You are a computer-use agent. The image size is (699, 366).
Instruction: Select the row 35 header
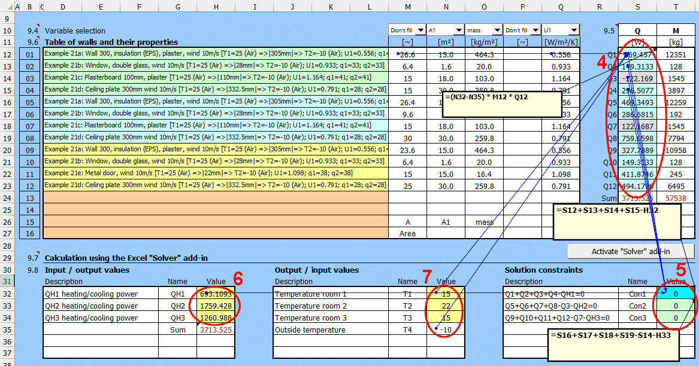pyautogui.click(x=7, y=330)
